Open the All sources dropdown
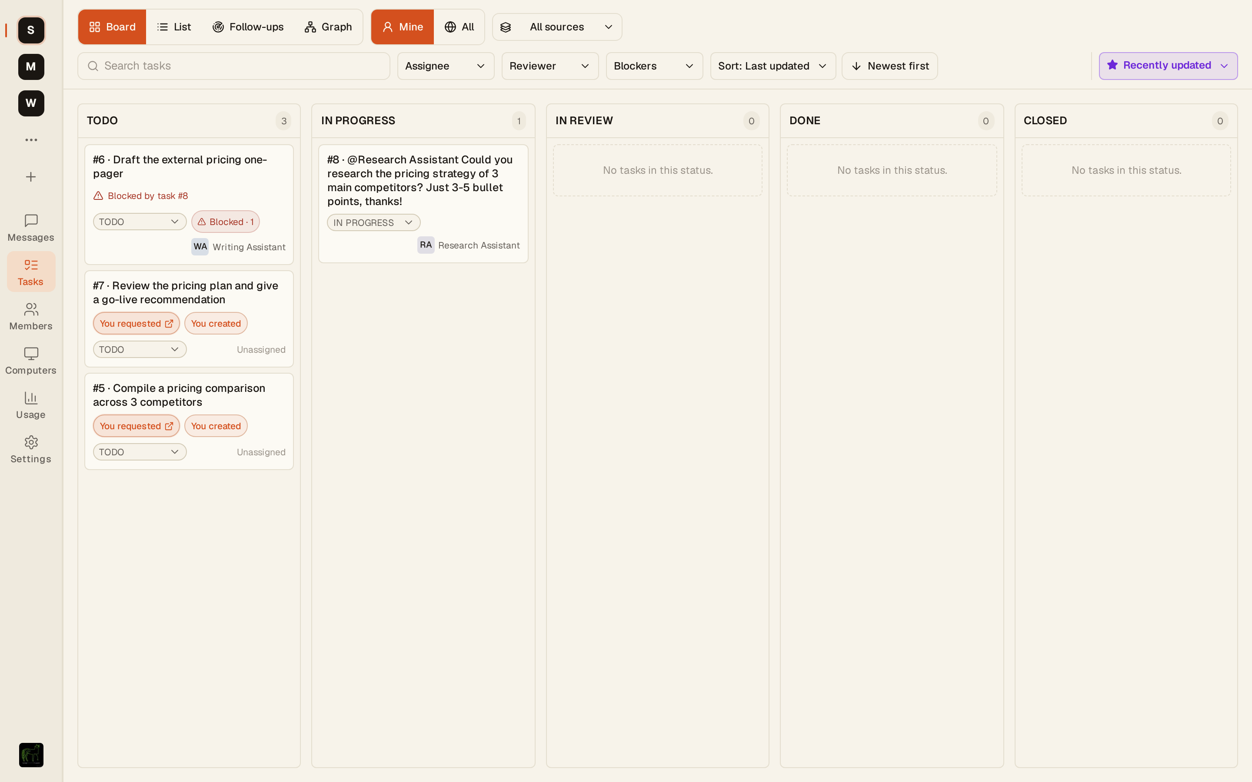The width and height of the screenshot is (1252, 782). tap(557, 27)
